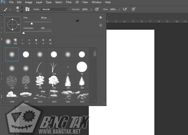Select the cloud brush 1593

(x=54, y=96)
